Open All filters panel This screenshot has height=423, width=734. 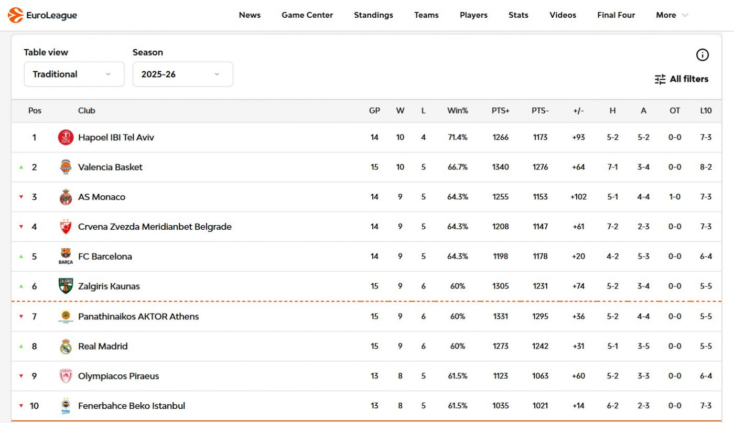682,79
